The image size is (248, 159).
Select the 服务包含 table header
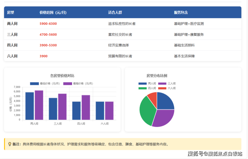point(181,13)
